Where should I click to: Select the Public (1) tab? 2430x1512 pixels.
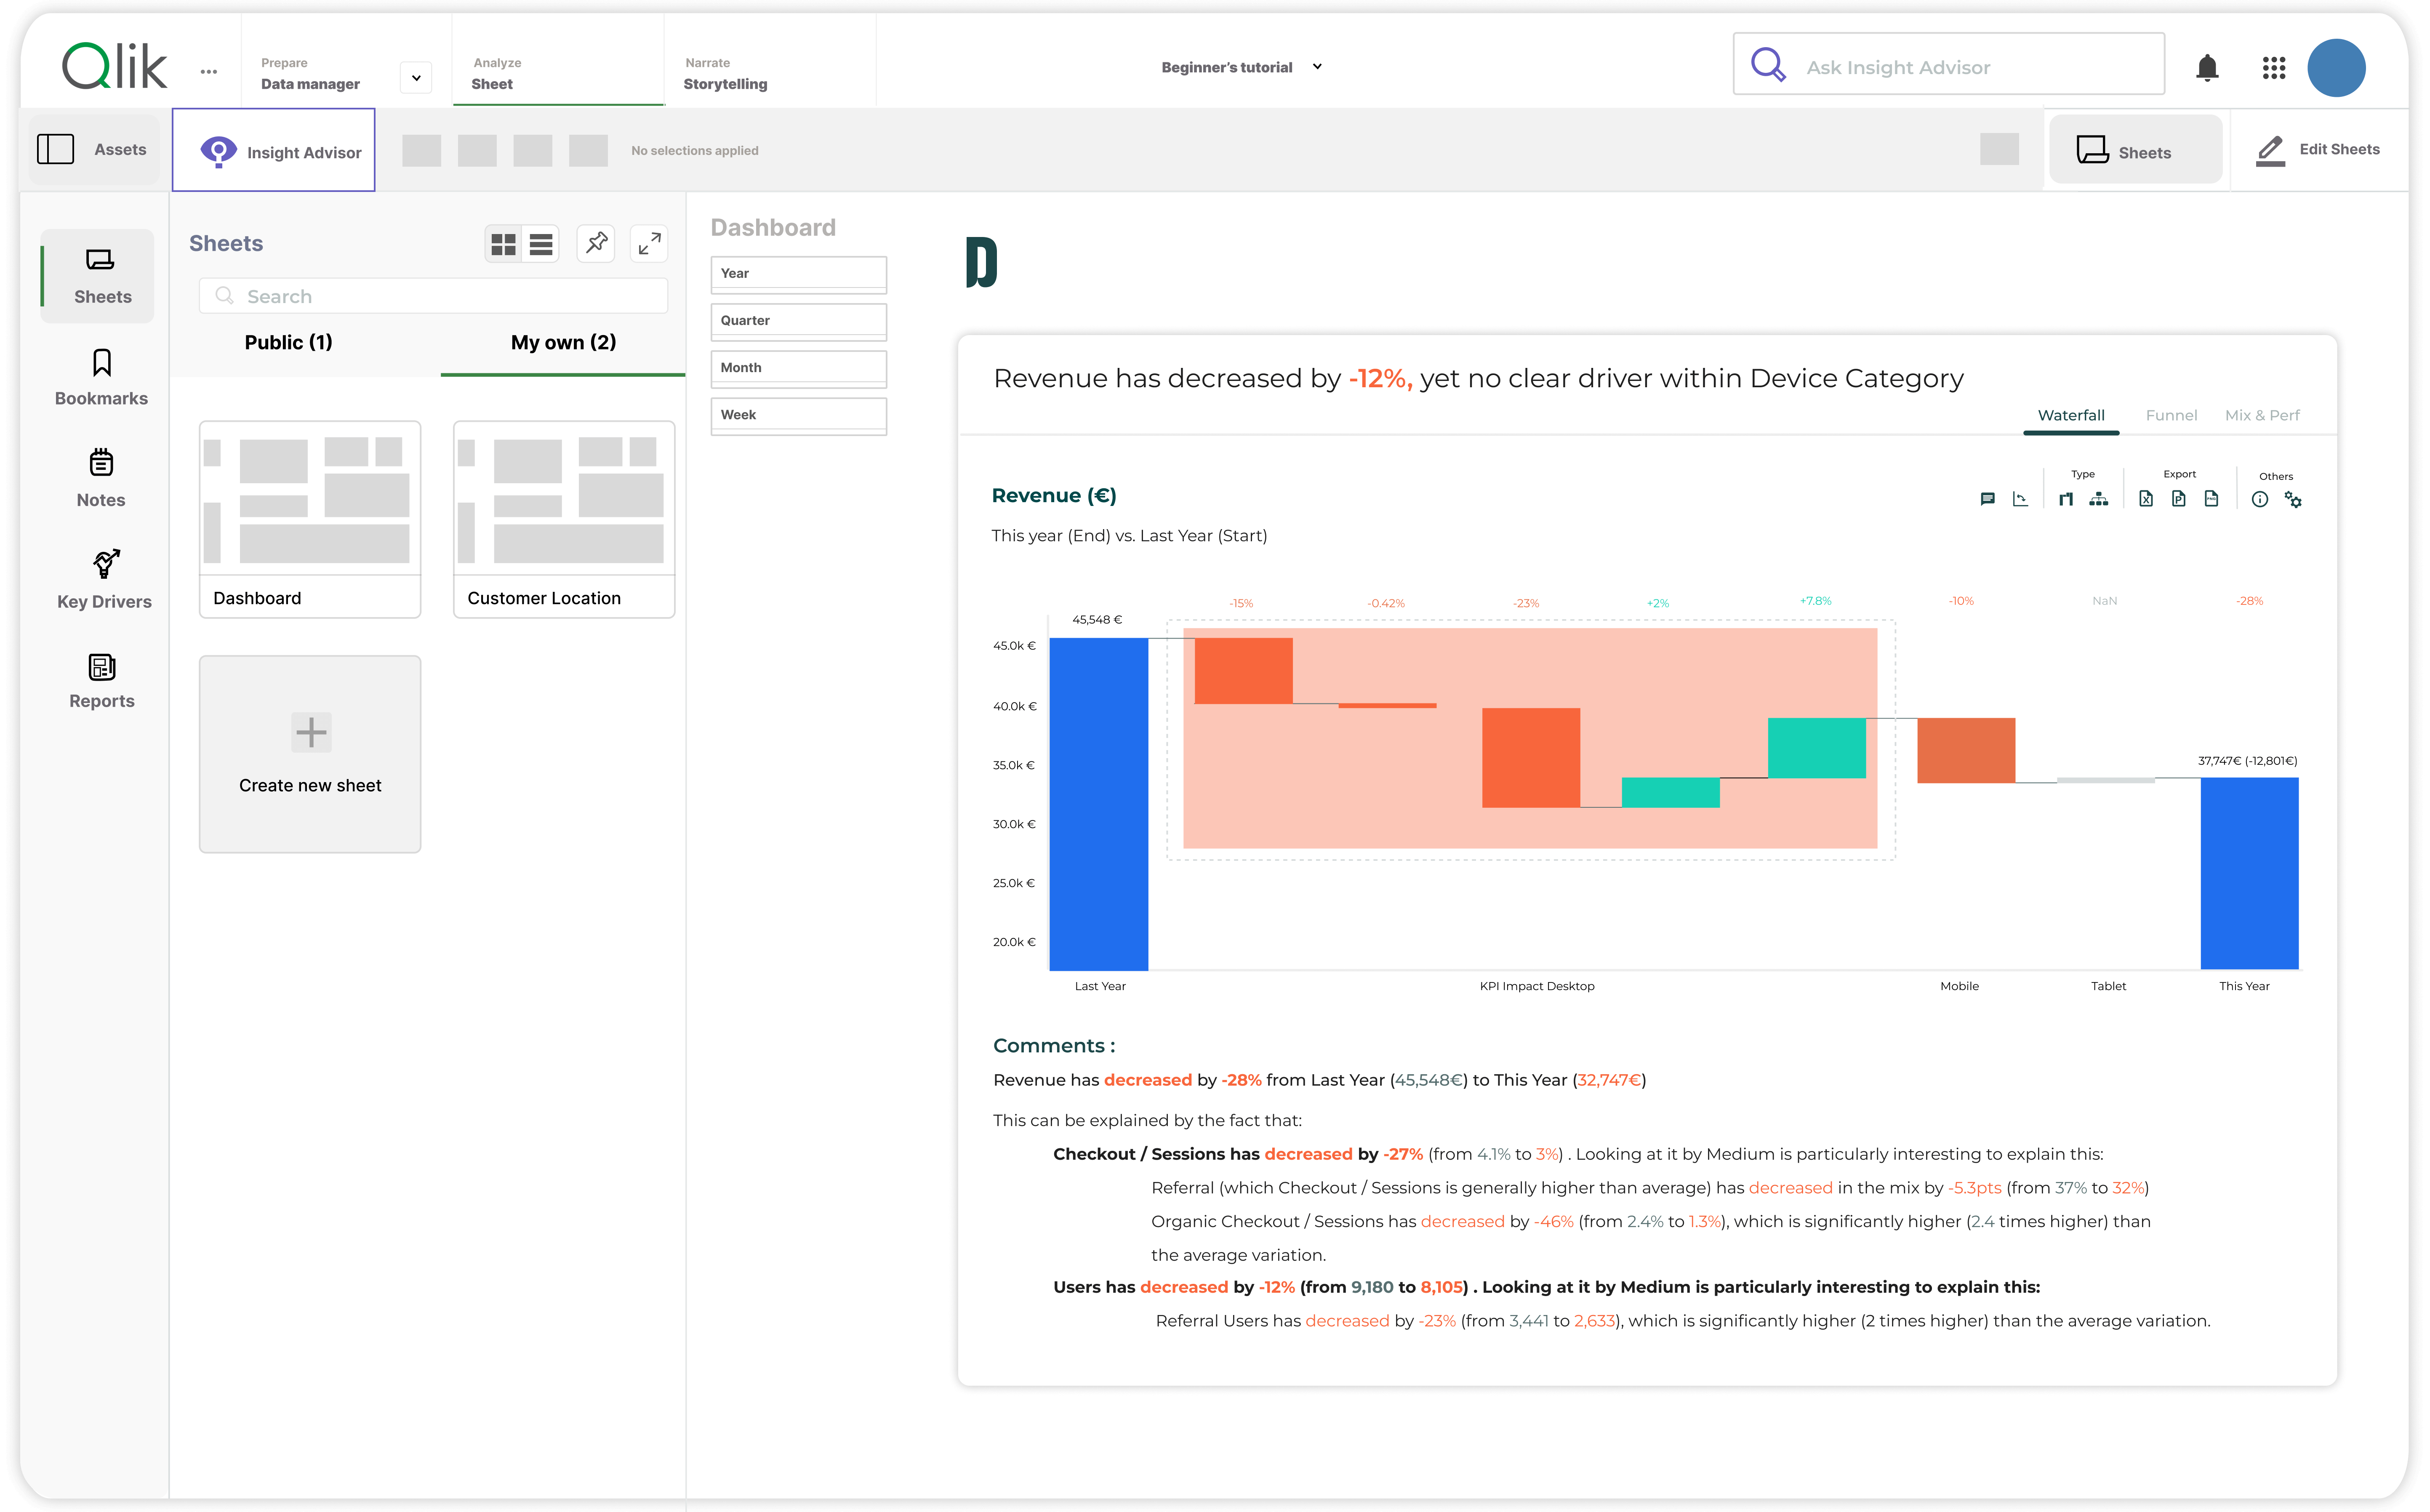[x=288, y=343]
